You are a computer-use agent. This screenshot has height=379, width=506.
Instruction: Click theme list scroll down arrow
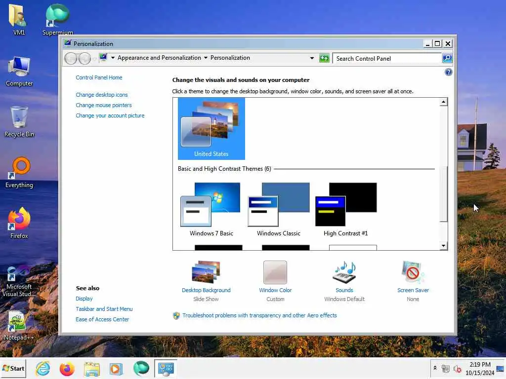click(x=443, y=246)
